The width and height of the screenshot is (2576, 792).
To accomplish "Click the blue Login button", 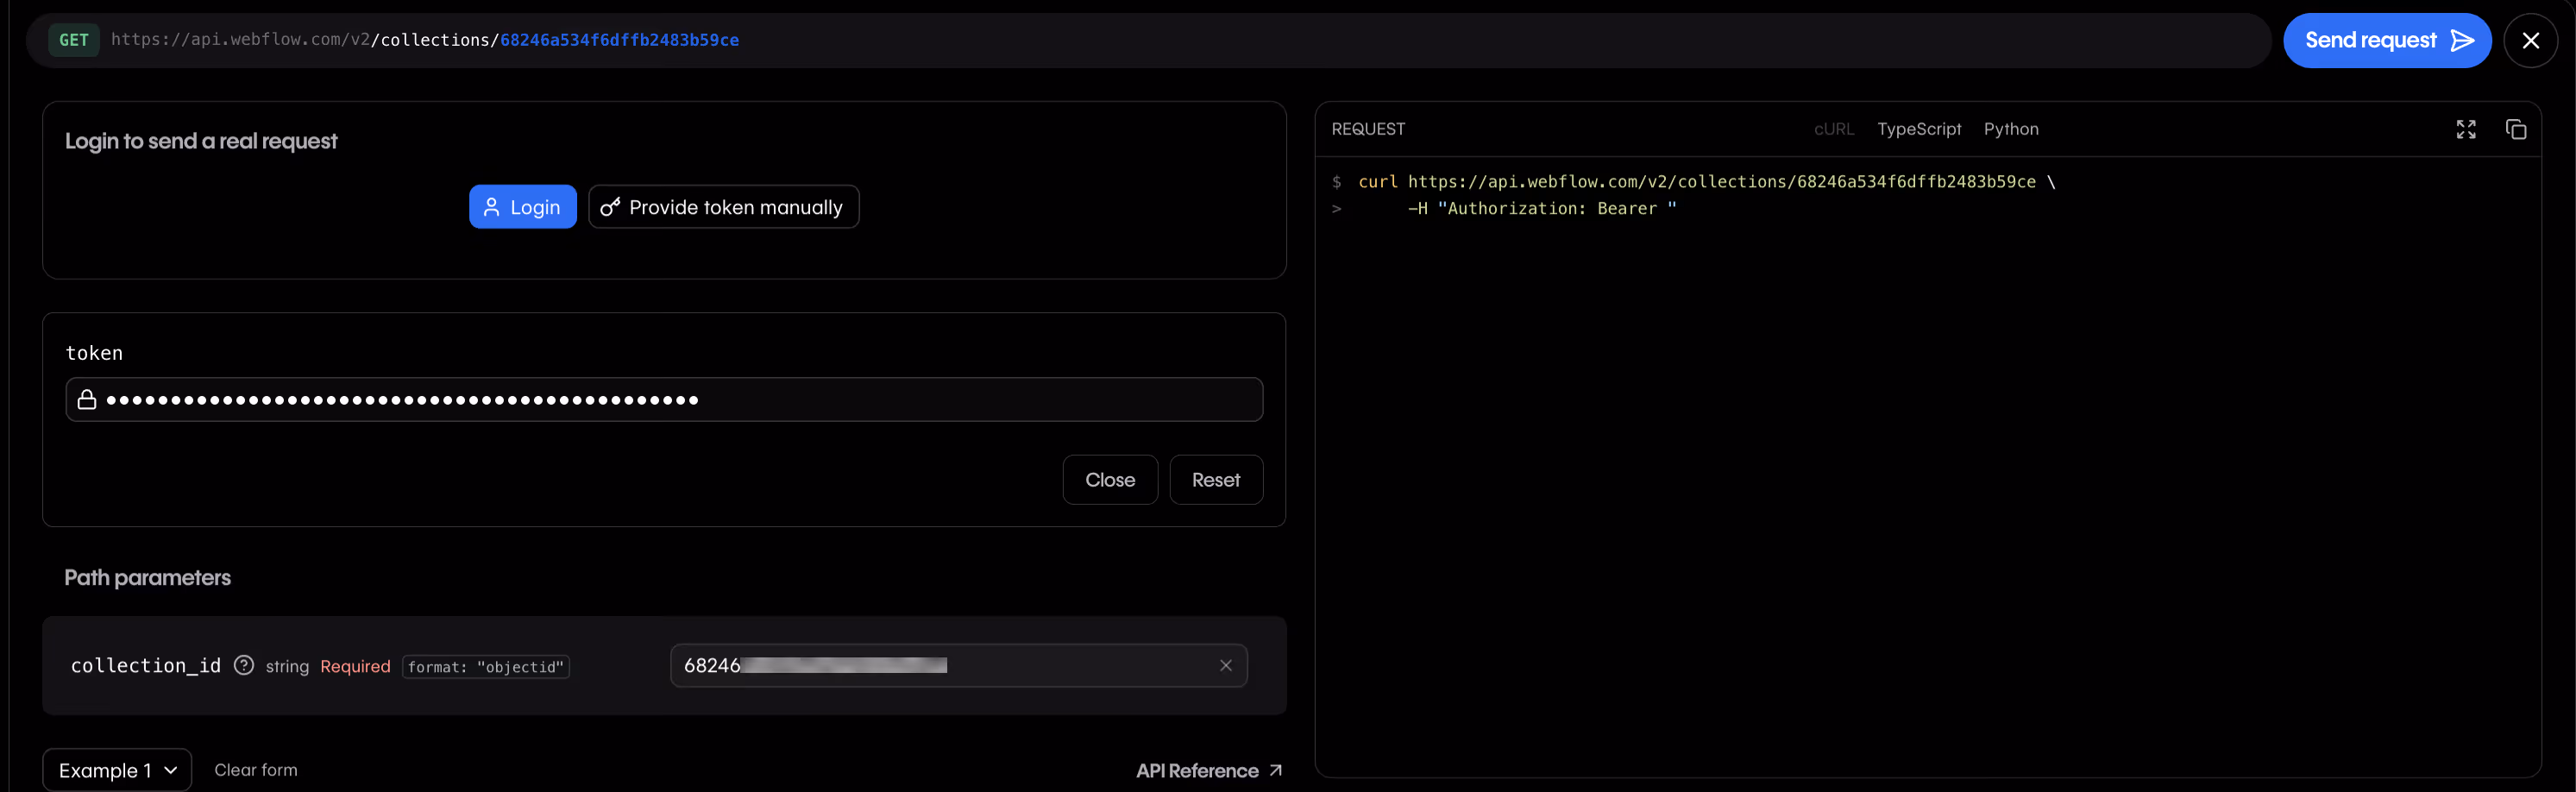I will 522,207.
